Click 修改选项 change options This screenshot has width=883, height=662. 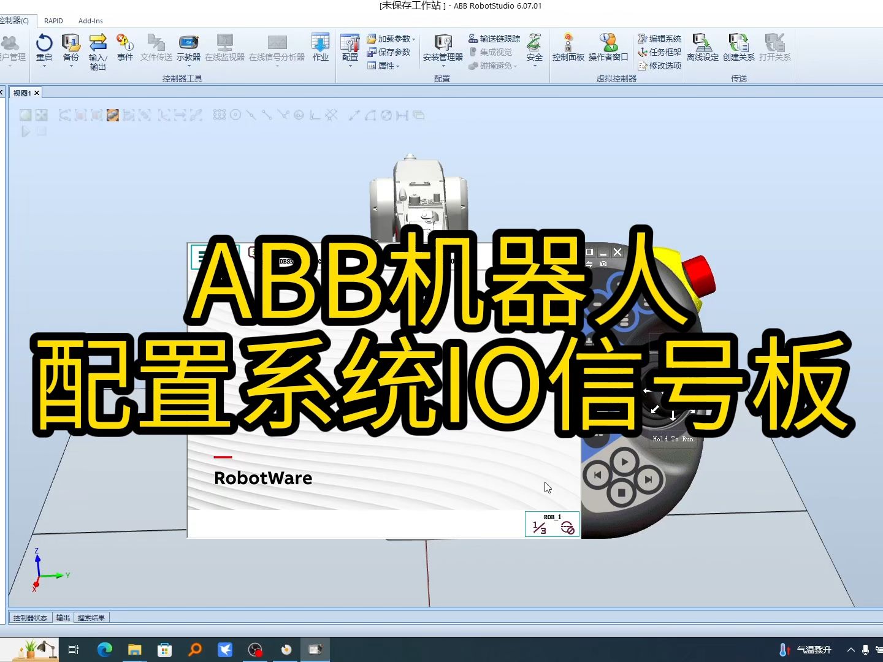coord(660,66)
